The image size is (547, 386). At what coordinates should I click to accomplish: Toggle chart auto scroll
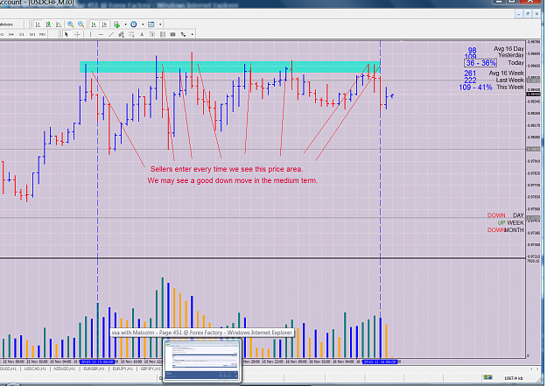[x=94, y=25]
